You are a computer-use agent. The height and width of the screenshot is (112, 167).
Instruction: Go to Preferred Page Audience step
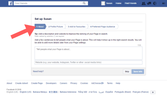tap(103, 26)
